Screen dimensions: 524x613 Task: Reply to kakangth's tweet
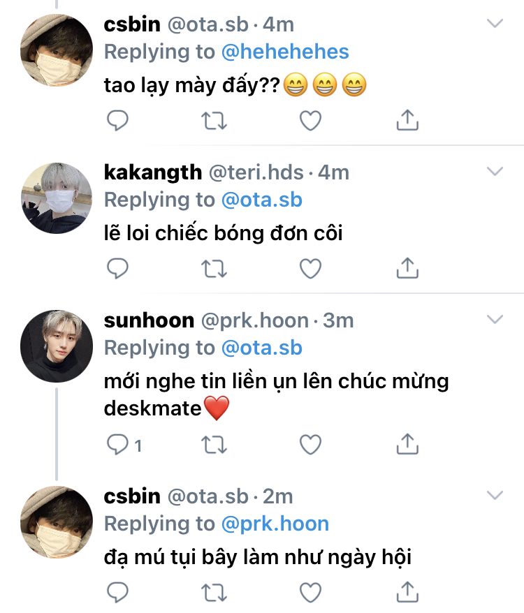coord(117,268)
